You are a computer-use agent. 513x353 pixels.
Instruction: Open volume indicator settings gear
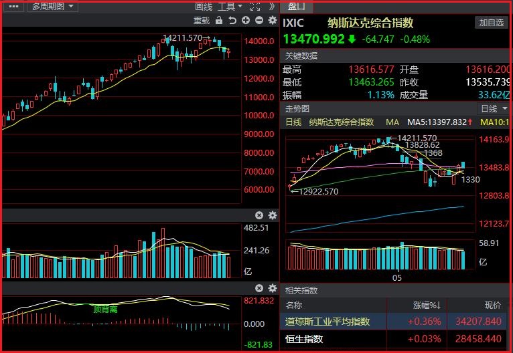[x=273, y=215]
